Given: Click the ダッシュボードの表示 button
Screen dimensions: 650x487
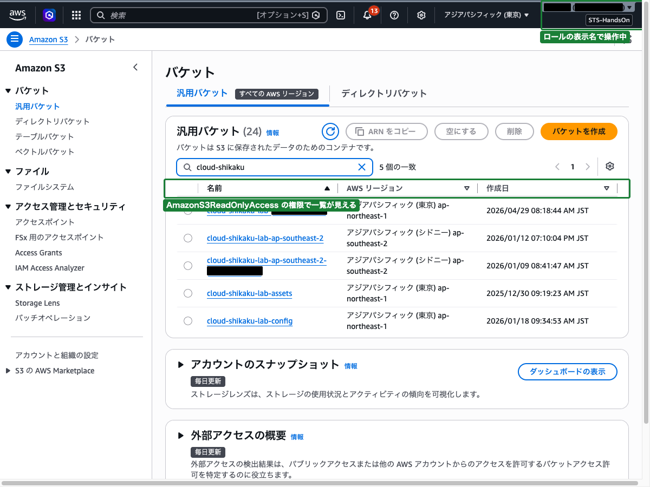Looking at the screenshot, I should pyautogui.click(x=568, y=372).
